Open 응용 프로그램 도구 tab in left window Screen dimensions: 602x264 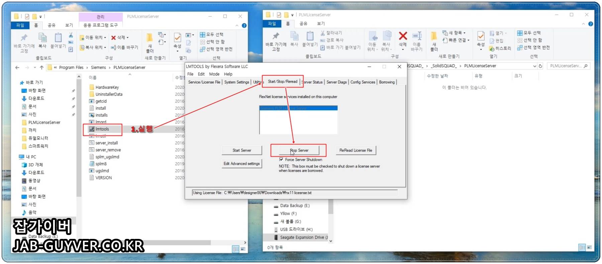pos(100,25)
